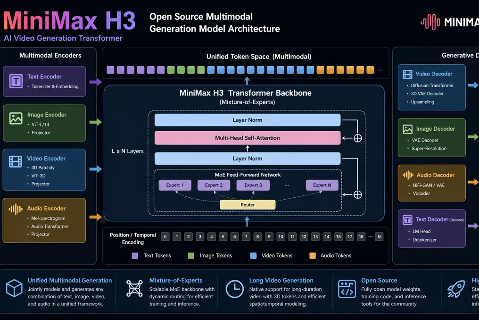This screenshot has width=479, height=320.
Task: Click the Video Encoder film strip icon
Action: [x=16, y=161]
